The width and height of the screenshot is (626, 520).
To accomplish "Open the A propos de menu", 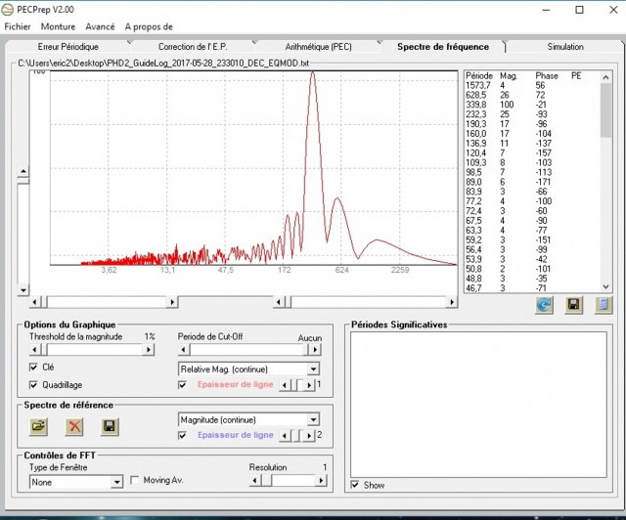I will click(149, 26).
